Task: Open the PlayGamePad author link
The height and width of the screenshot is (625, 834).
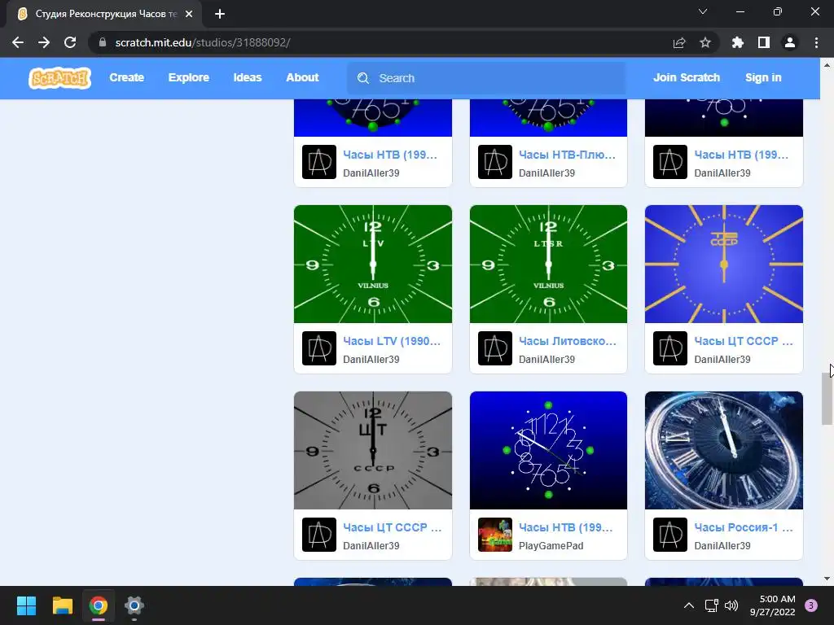Action: click(x=551, y=546)
